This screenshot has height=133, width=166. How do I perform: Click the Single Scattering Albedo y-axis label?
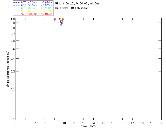8,69
